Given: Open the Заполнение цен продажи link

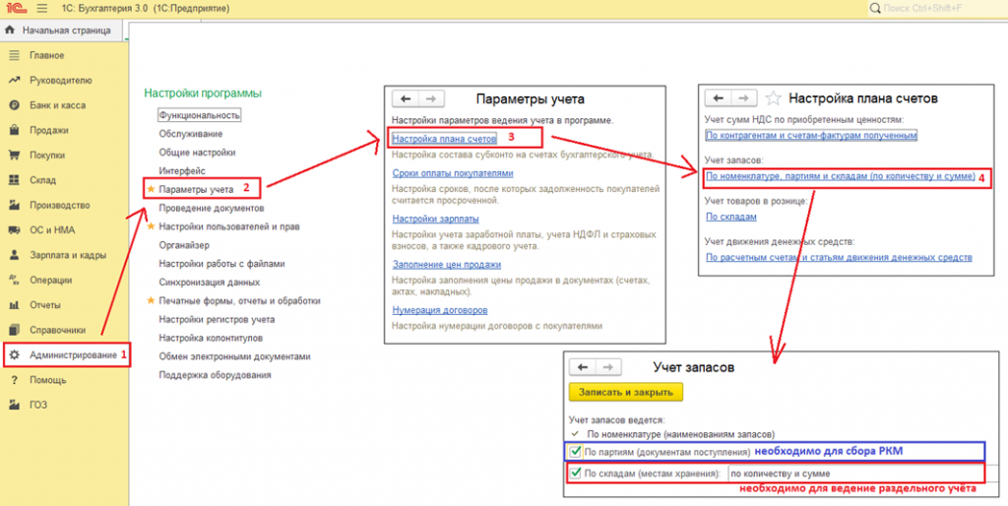Looking at the screenshot, I should pos(446,264).
